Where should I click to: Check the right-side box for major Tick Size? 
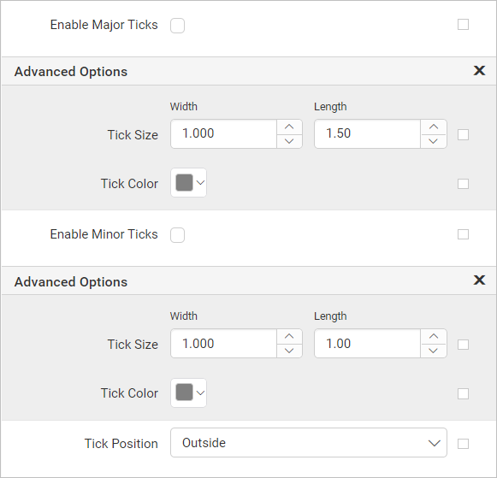point(463,134)
